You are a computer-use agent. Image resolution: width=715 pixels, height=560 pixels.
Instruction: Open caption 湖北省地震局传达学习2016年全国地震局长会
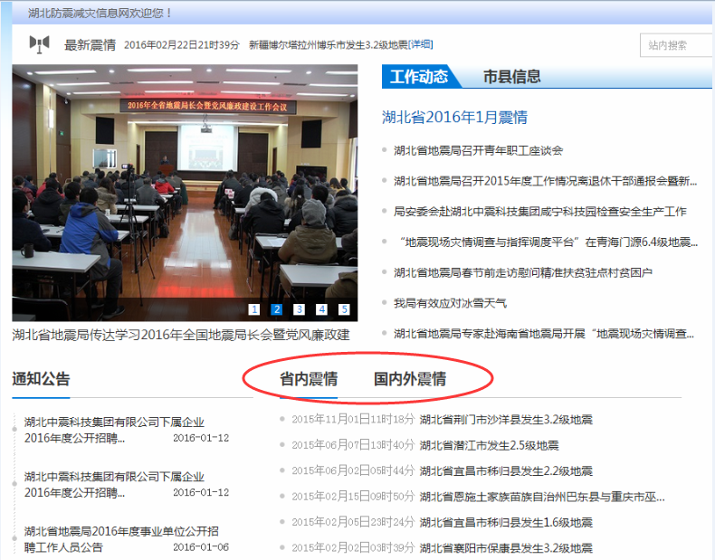point(181,335)
